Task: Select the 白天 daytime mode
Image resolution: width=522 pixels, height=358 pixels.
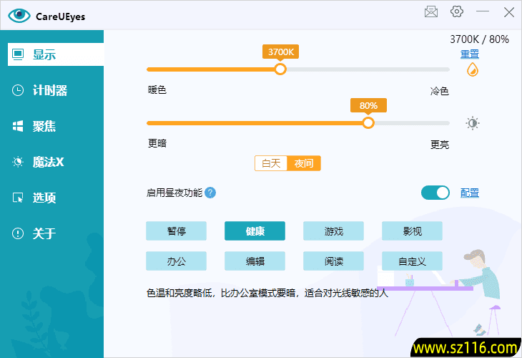Action: (271, 163)
